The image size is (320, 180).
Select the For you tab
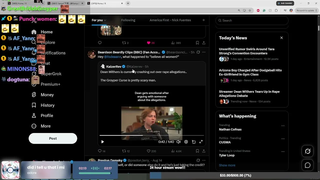pos(97,20)
